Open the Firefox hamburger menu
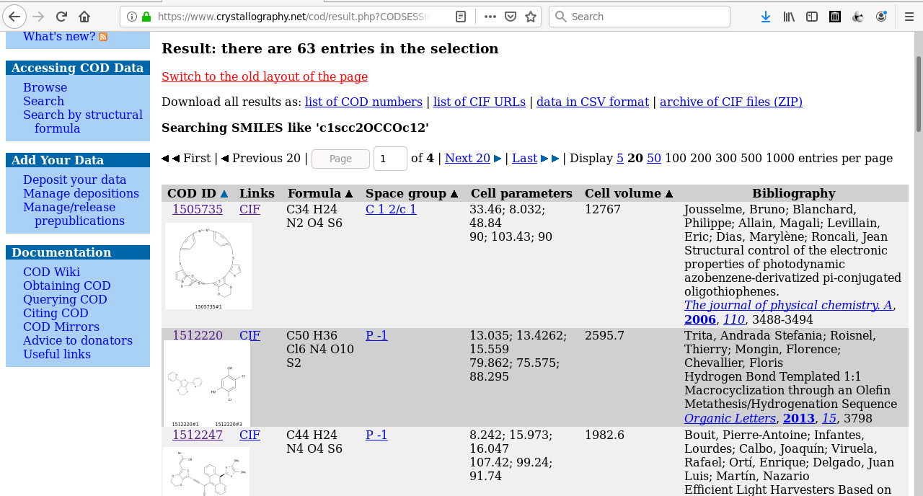 tap(909, 17)
